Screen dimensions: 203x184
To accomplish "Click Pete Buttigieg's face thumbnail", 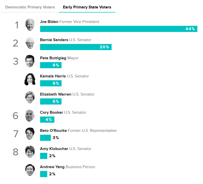I will pyautogui.click(x=30, y=61).
